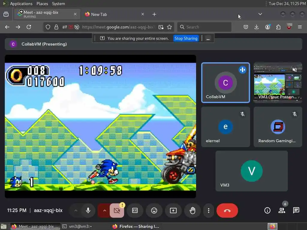
Task: Open chat with everyone panel
Action: [296, 211]
